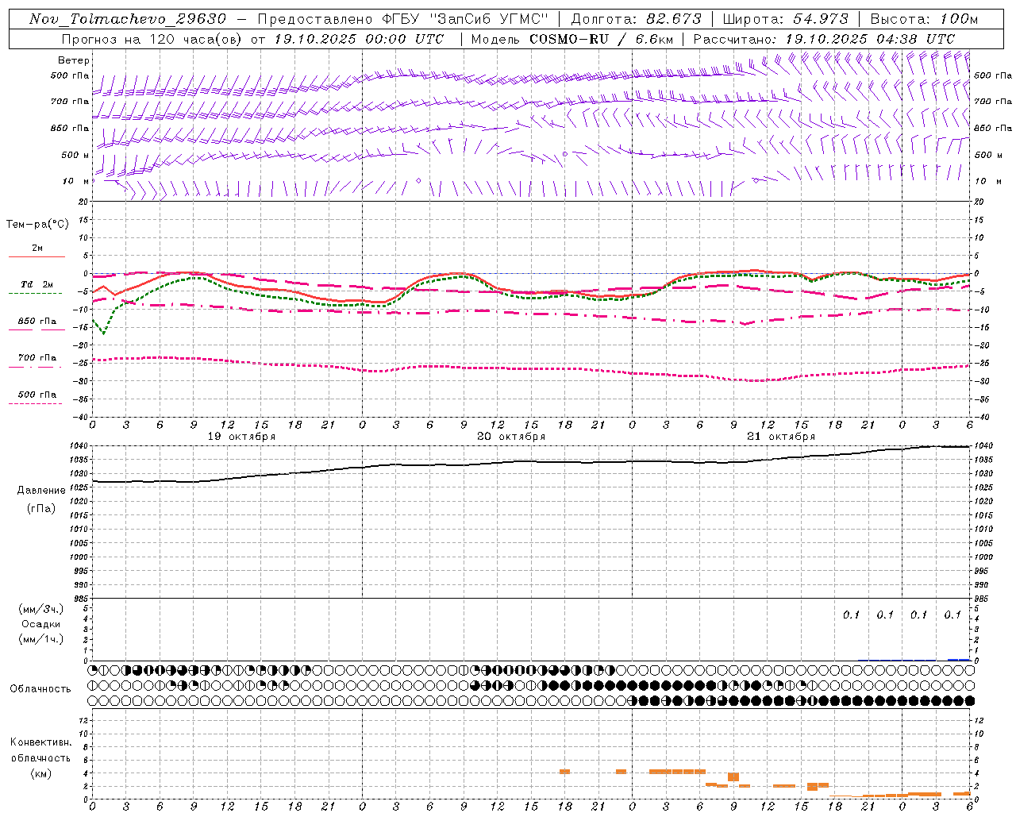This screenshot has width=1016, height=813.
Task: Click the 850 гПа temperature legend entry
Action: (x=37, y=322)
